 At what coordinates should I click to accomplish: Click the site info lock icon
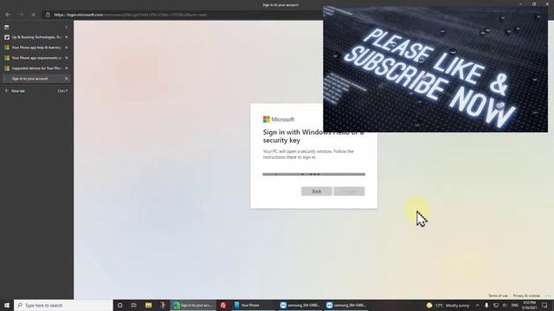[48, 15]
